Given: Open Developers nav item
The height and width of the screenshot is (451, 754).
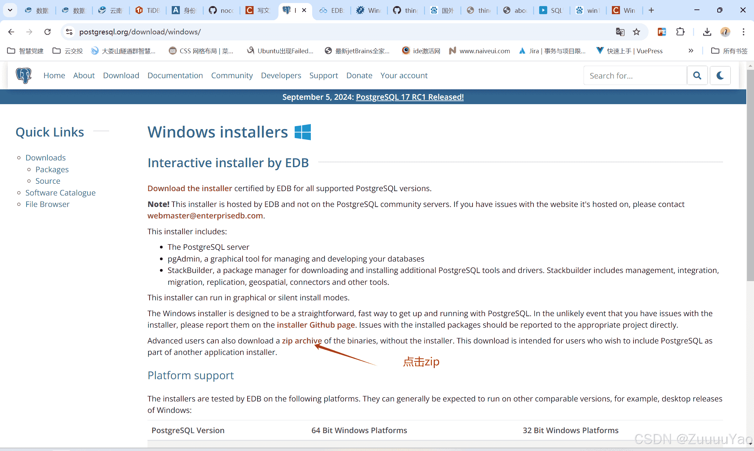Looking at the screenshot, I should pyautogui.click(x=281, y=76).
